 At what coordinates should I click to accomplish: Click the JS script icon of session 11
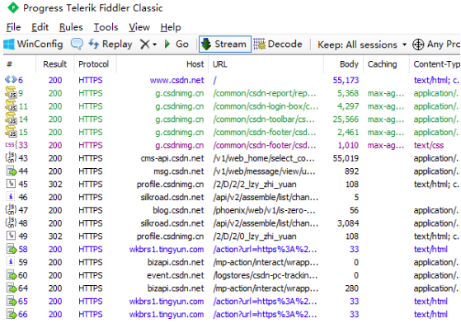11,105
